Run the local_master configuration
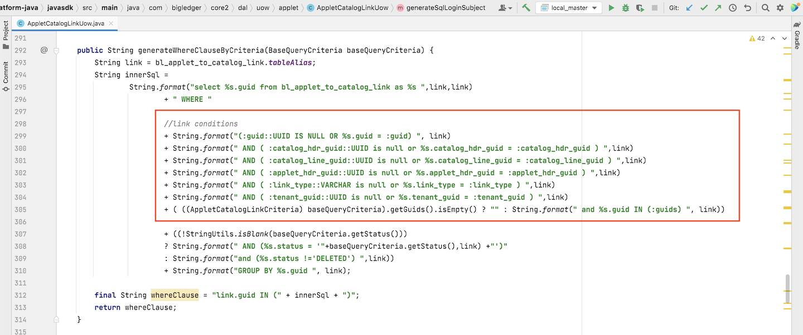 pos(611,8)
